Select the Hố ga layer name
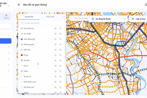Image resolution: width=147 pixels, height=98 pixels. point(26,55)
